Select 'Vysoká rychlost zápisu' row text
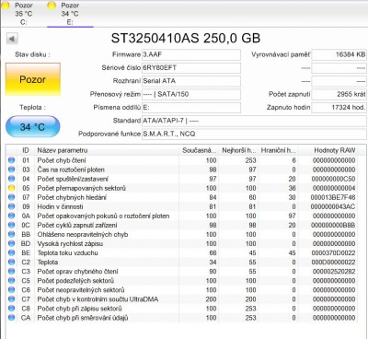Image resolution: width=368 pixels, height=339 pixels. 70,243
